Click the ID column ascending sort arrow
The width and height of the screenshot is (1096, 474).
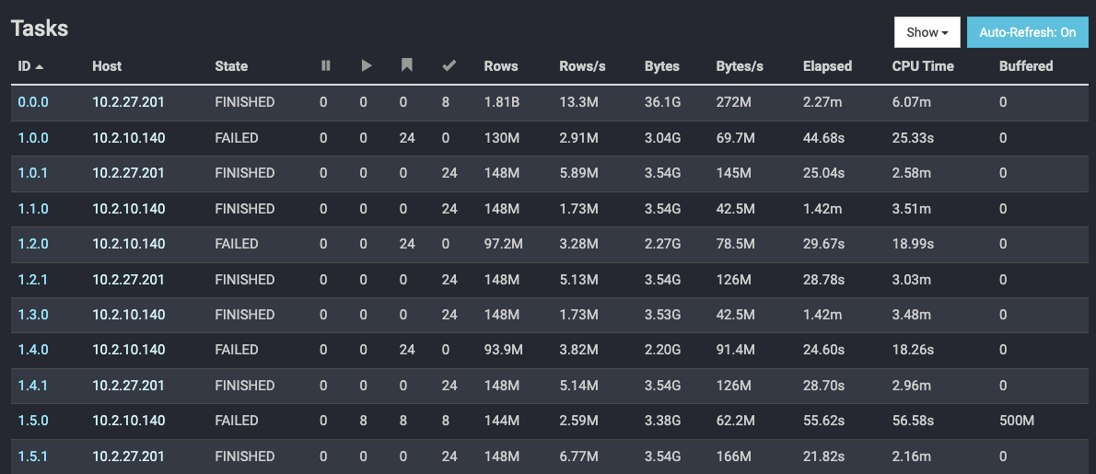coord(39,67)
